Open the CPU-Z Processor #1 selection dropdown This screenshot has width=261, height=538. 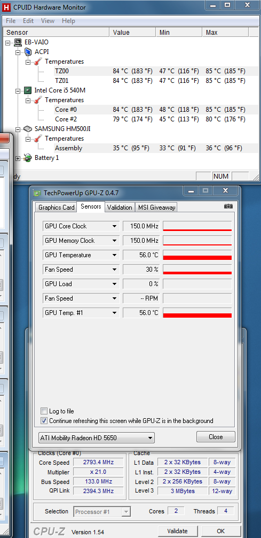(x=126, y=512)
